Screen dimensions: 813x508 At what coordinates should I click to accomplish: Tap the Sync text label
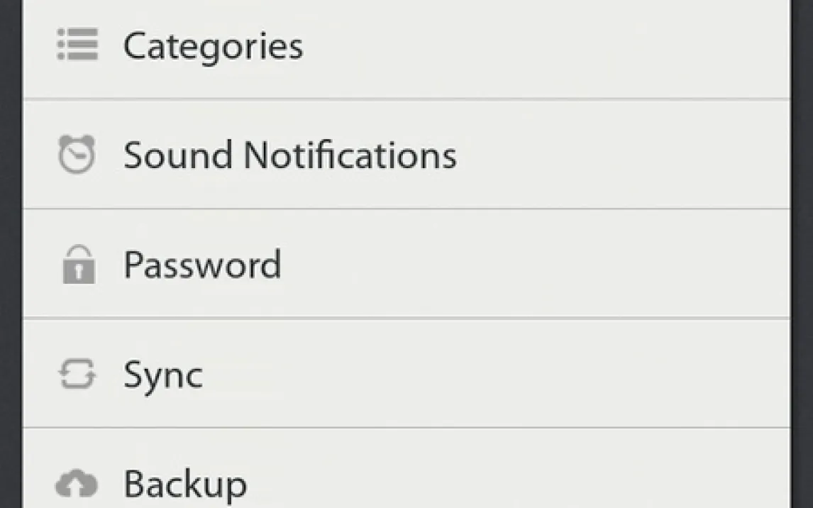pyautogui.click(x=163, y=376)
